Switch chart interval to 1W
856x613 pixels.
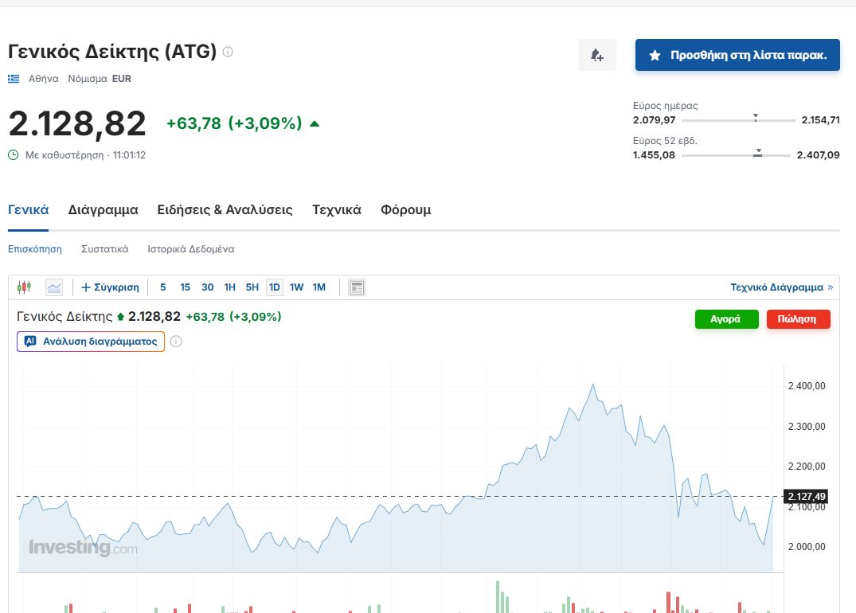point(296,287)
